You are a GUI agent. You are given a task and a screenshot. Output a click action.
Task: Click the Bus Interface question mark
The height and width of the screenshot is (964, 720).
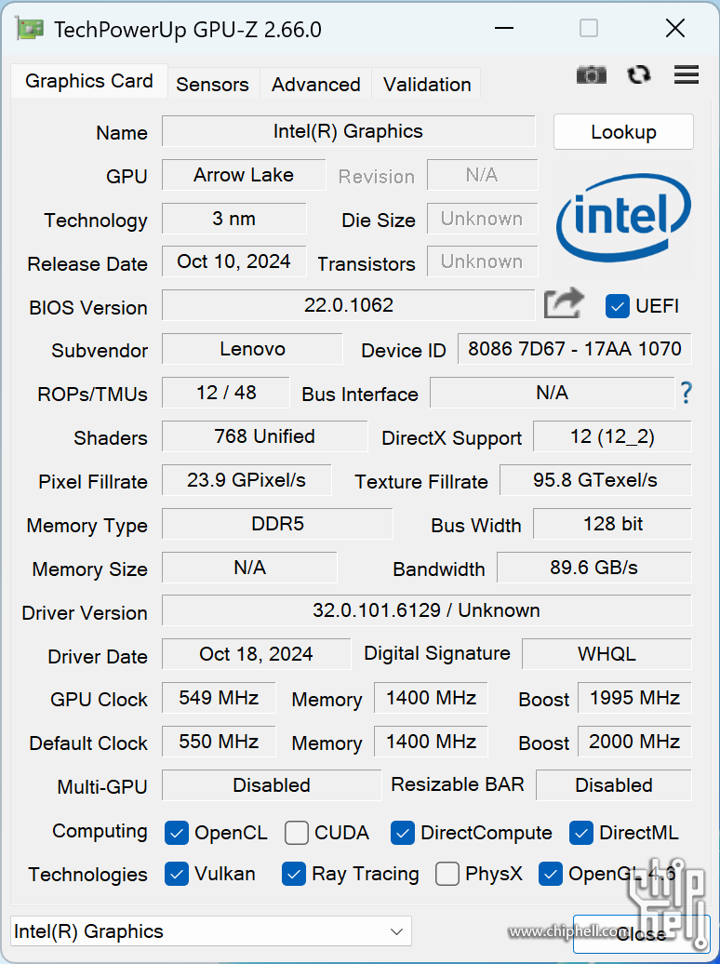click(x=686, y=393)
